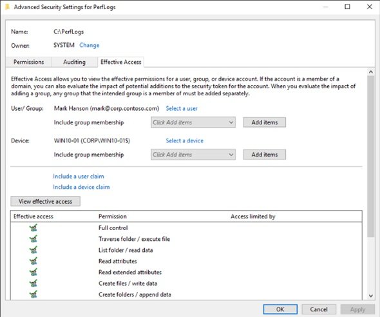380x317 pixels.
Task: Click the List folder / read data checkmark icon
Action: (x=33, y=250)
